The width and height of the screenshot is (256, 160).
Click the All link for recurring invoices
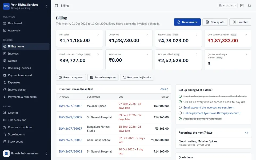pos(246,133)
